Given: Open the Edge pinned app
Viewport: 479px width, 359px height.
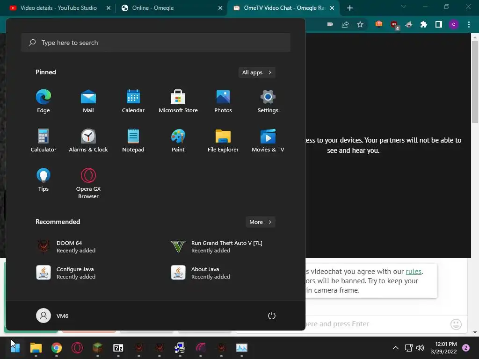Looking at the screenshot, I should point(44,101).
